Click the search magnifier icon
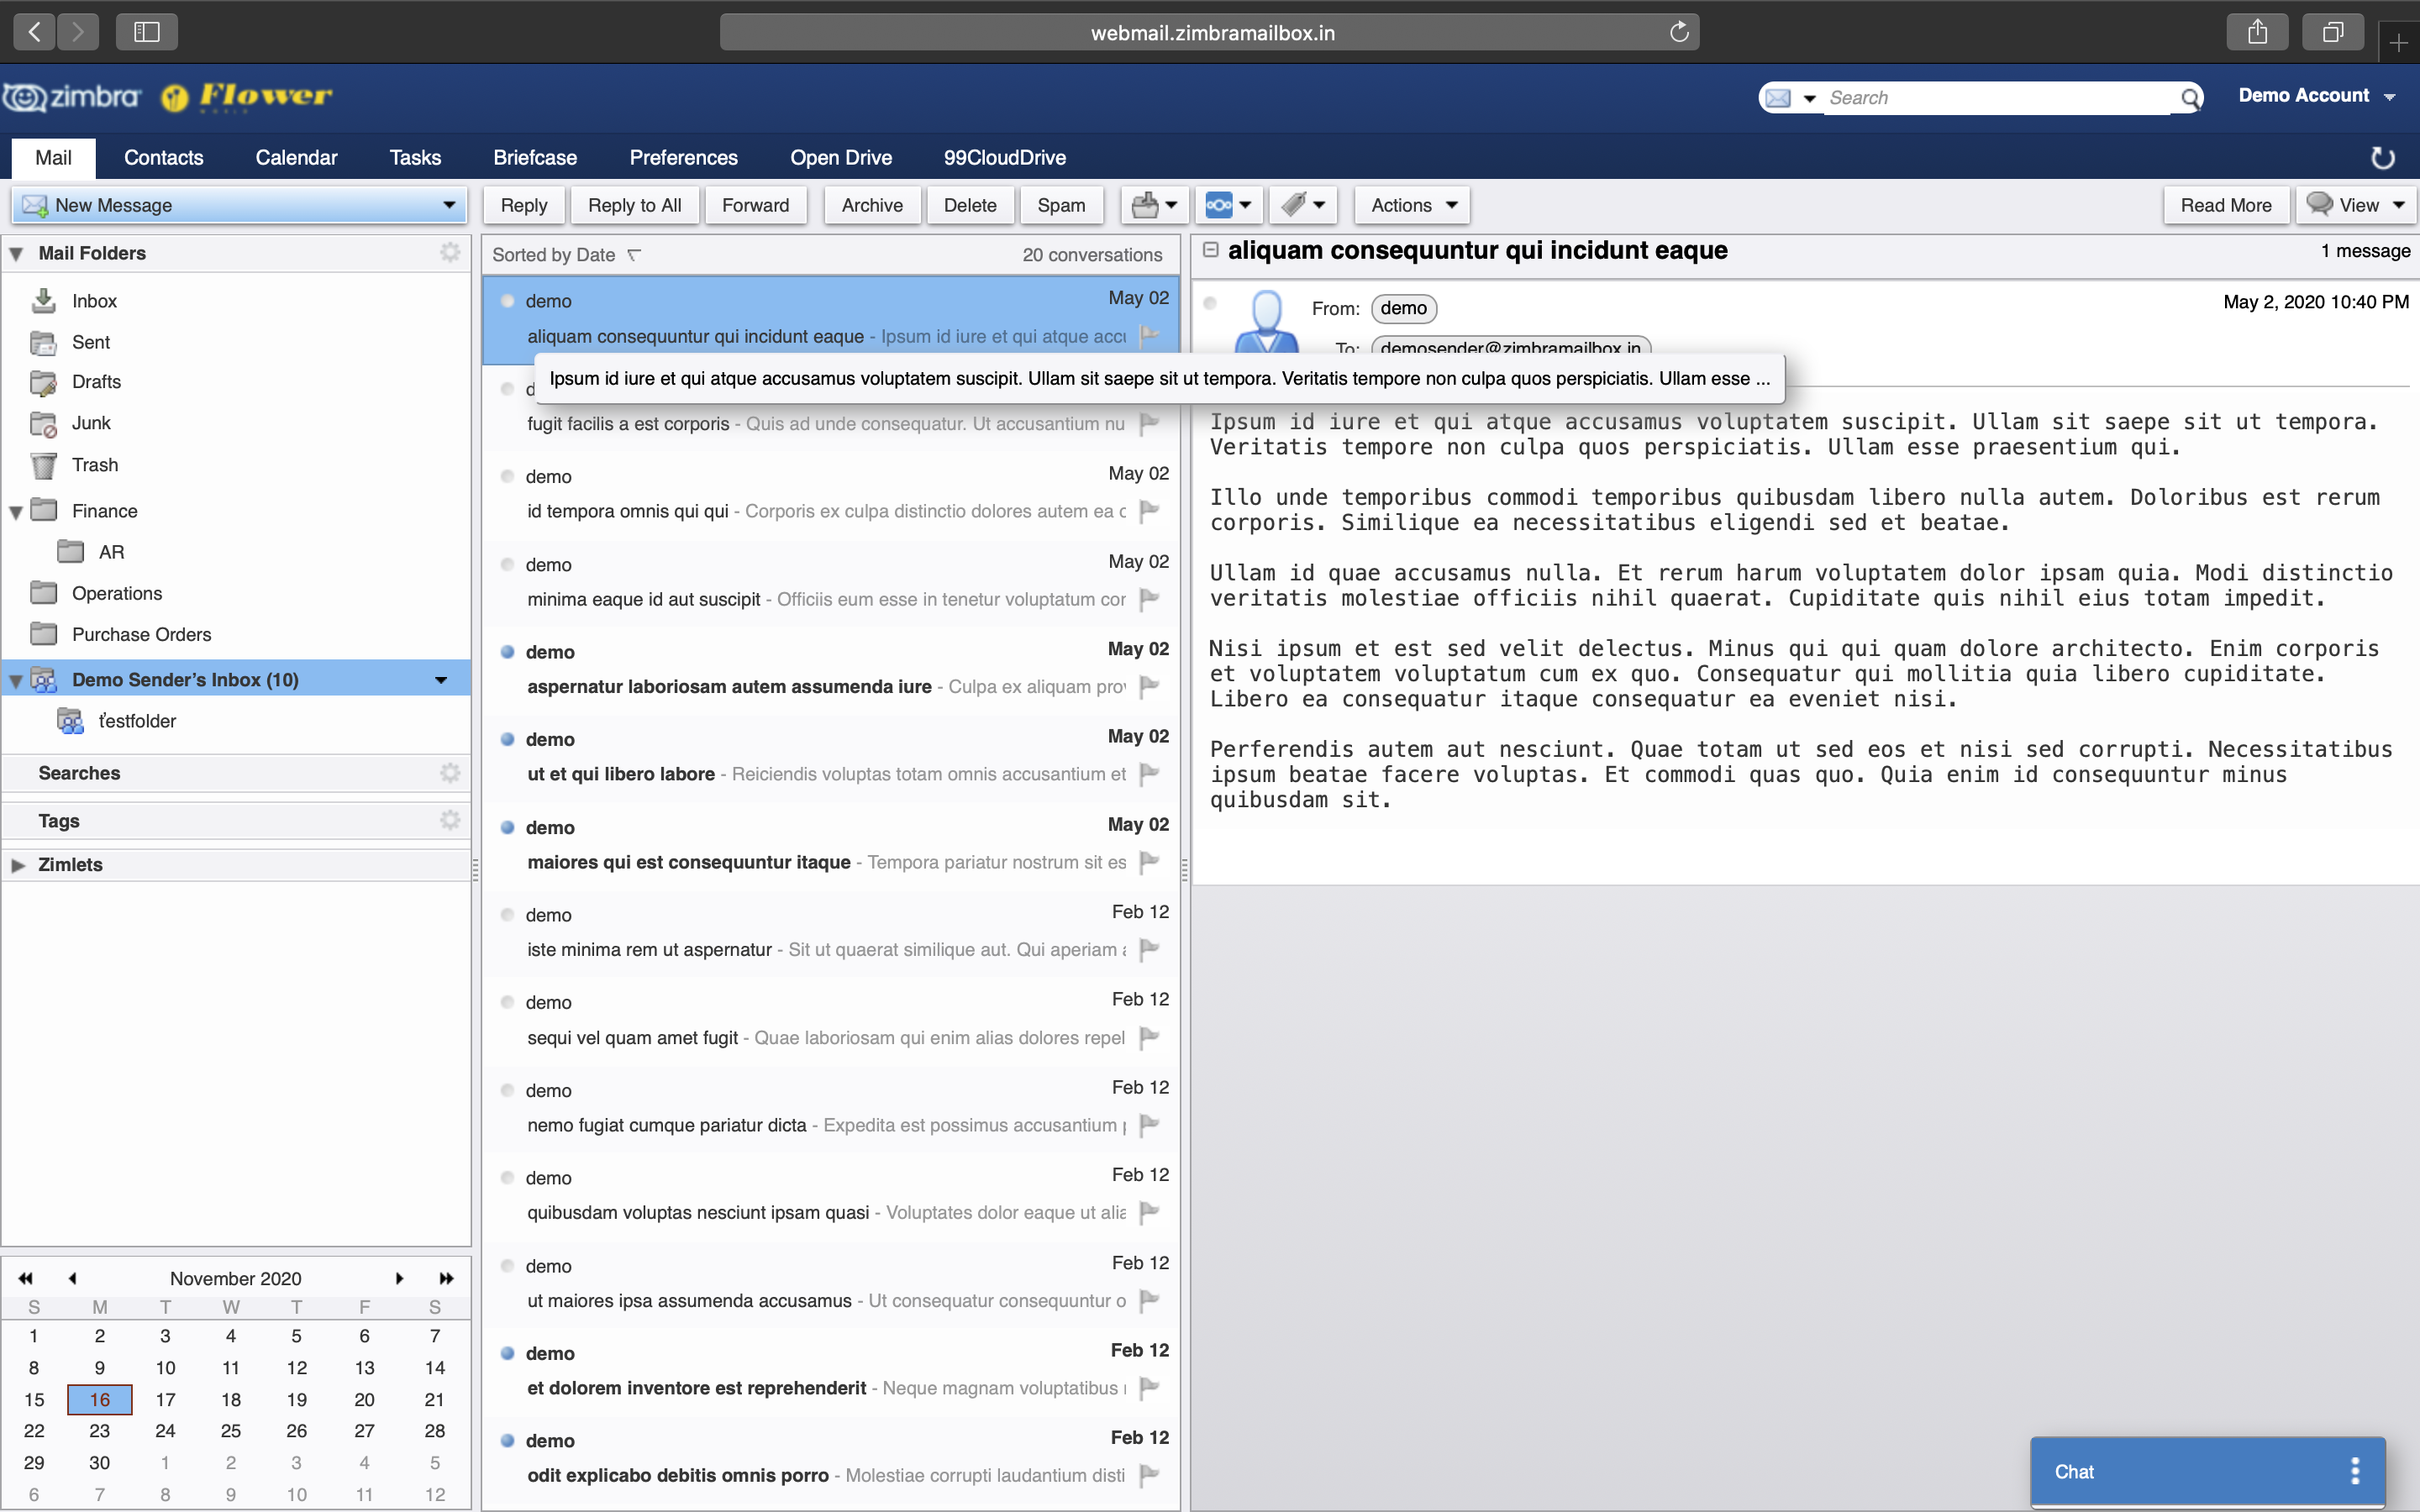Viewport: 2420px width, 1512px height. 2189,98
